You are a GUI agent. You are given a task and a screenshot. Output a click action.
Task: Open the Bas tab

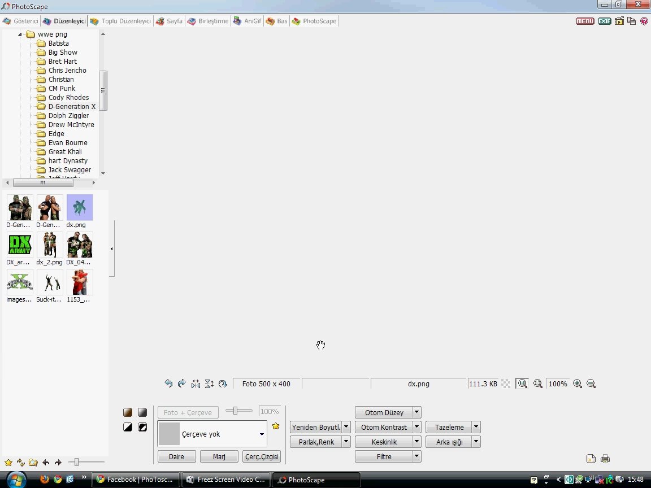click(276, 21)
